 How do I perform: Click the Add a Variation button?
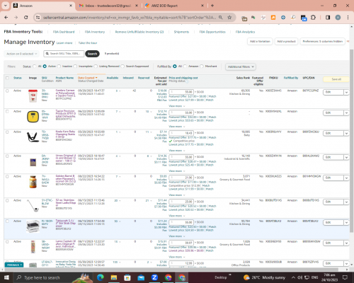click(260, 42)
